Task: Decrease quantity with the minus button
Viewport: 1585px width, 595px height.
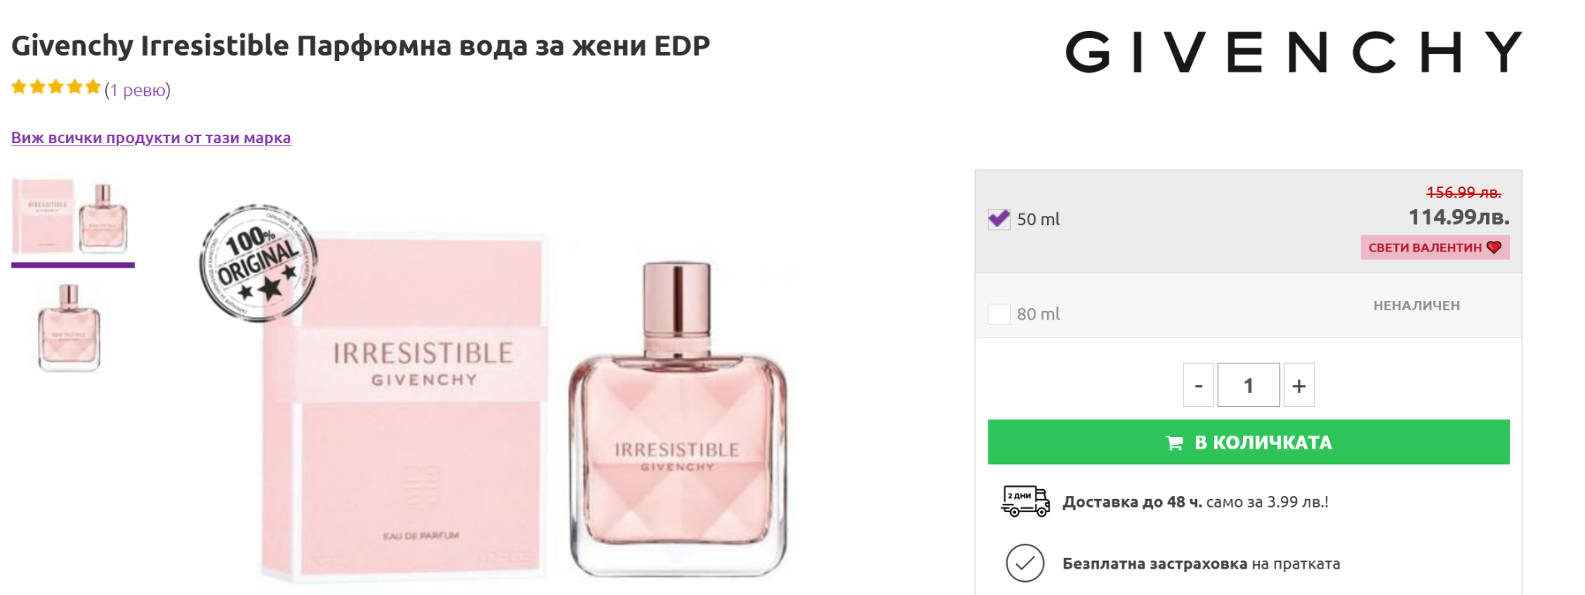Action: 1199,385
